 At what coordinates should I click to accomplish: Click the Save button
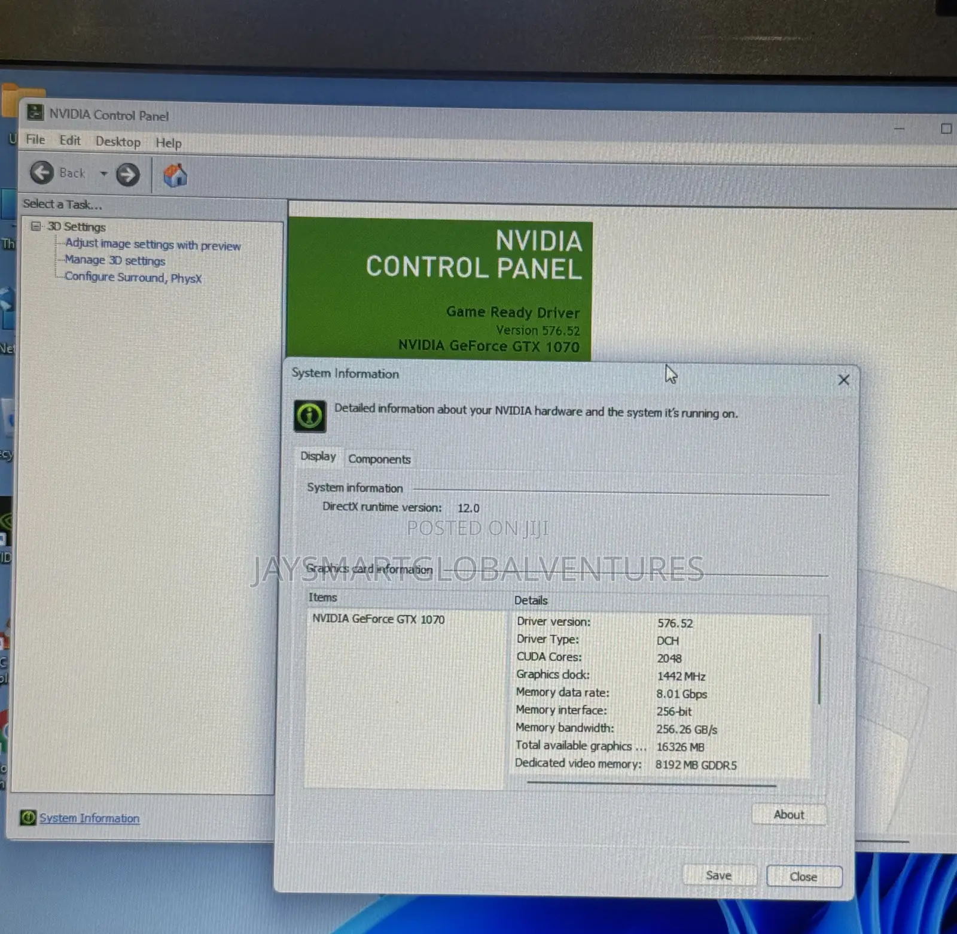tap(719, 875)
